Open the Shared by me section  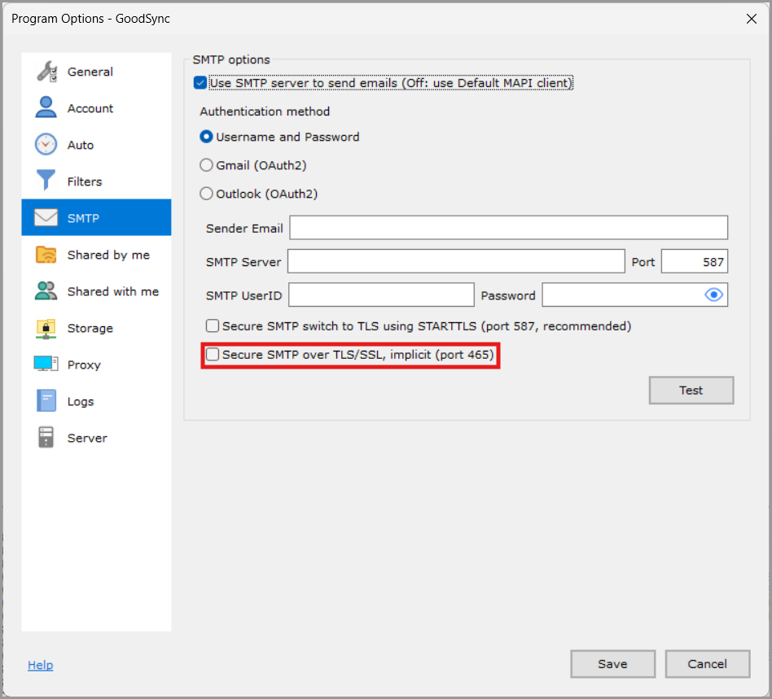pyautogui.click(x=96, y=255)
